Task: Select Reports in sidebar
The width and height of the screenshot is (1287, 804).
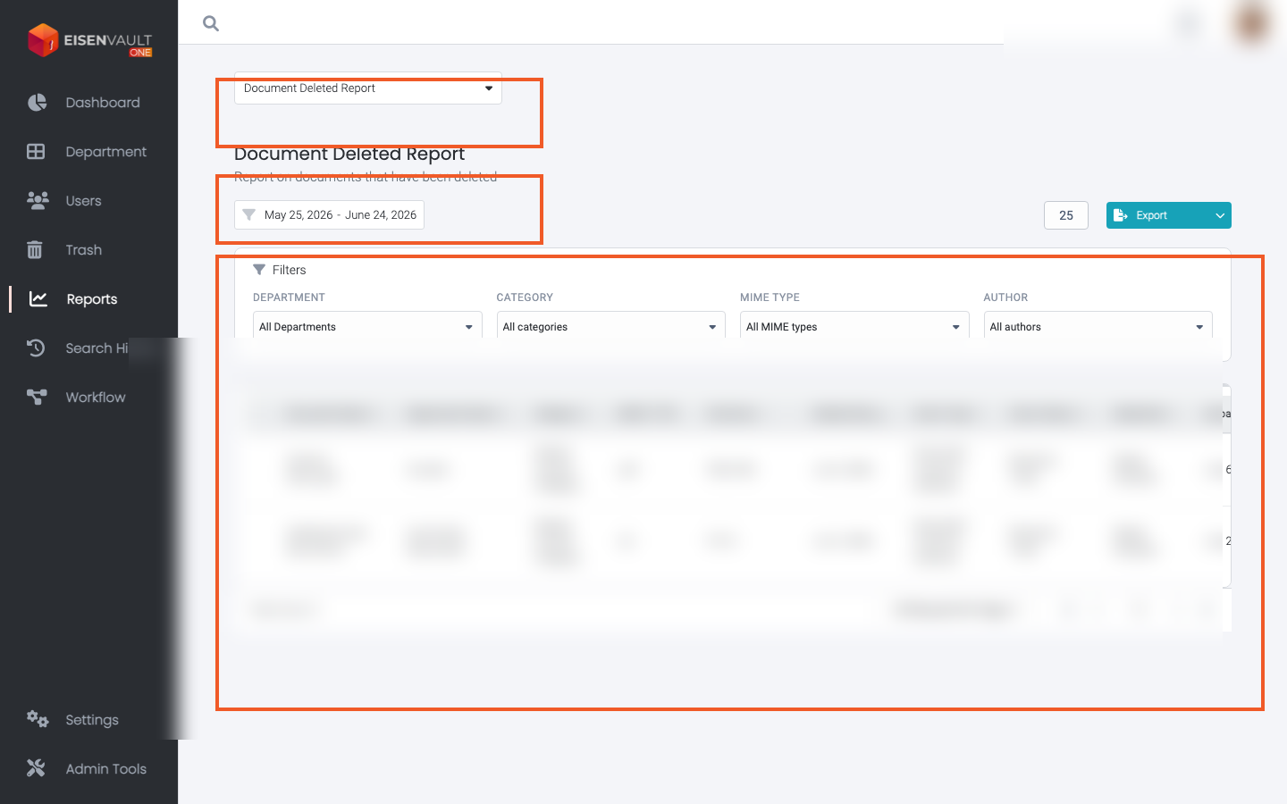Action: (x=92, y=299)
